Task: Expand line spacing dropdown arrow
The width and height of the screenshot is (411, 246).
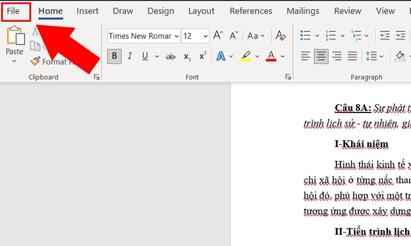Action: [382, 56]
